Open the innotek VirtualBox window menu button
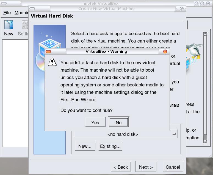213x175 pixels. [x=4, y=3]
